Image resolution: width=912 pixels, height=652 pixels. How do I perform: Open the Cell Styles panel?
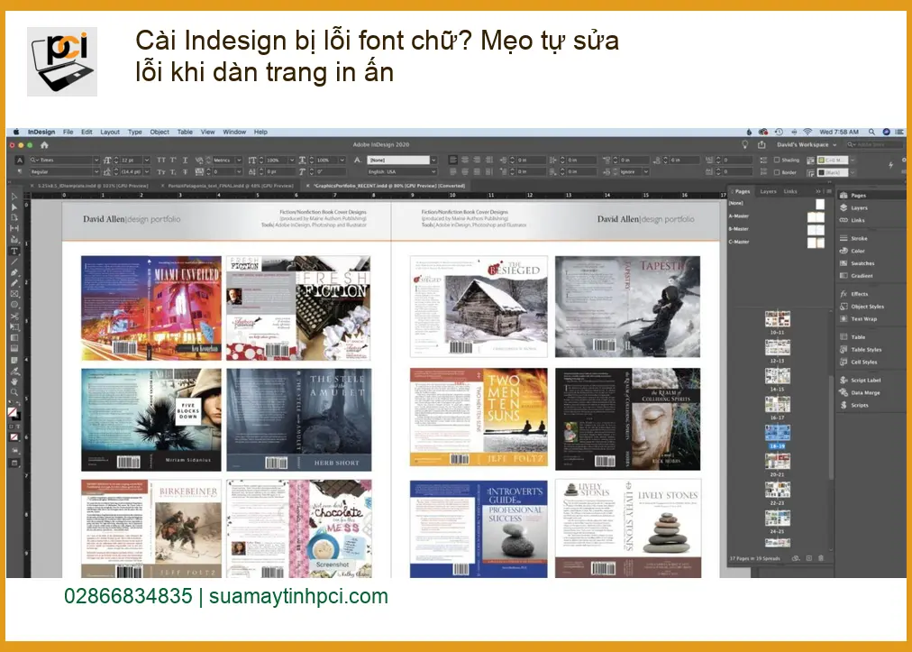tap(858, 363)
